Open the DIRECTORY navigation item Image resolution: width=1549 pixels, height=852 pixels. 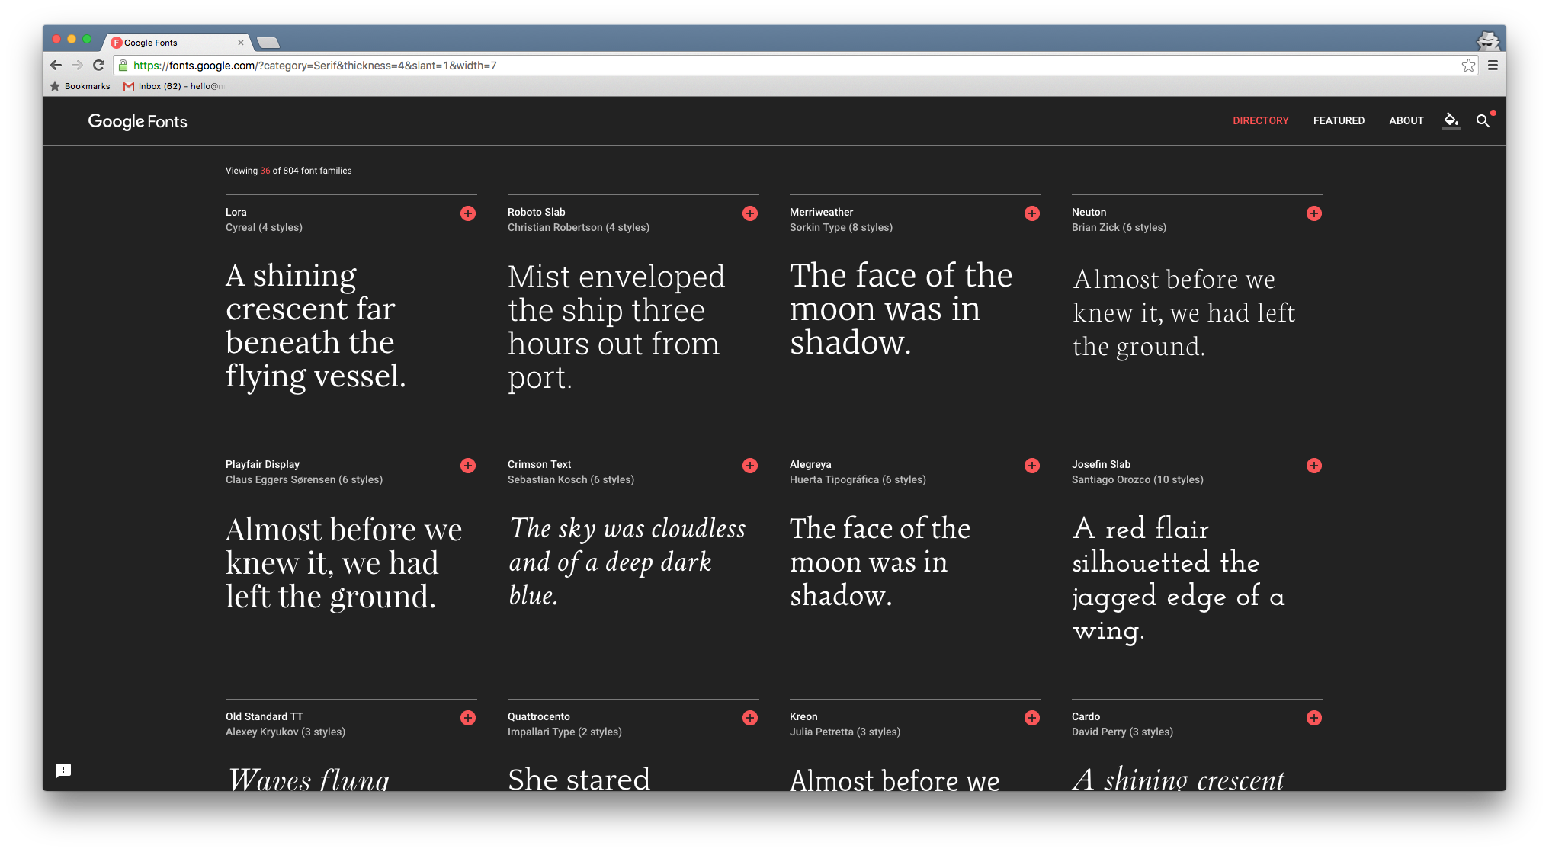(x=1261, y=120)
